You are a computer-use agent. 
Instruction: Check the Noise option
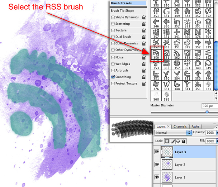[113, 57]
